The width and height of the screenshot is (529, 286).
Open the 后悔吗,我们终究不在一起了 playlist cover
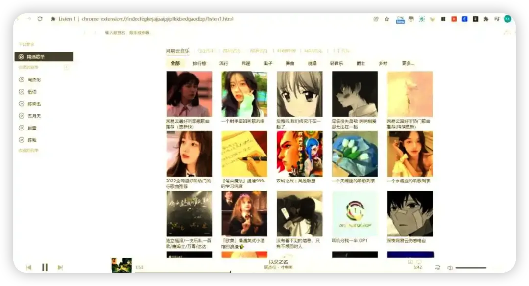click(x=300, y=94)
